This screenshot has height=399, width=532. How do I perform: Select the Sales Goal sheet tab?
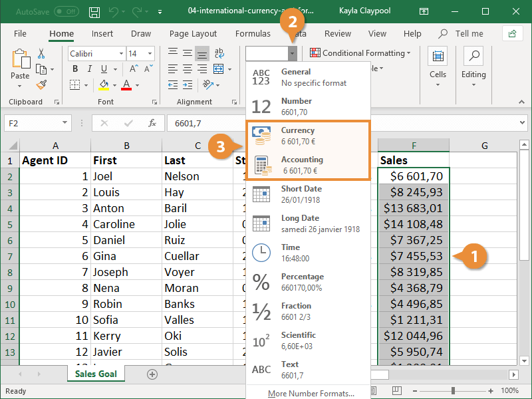[96, 374]
